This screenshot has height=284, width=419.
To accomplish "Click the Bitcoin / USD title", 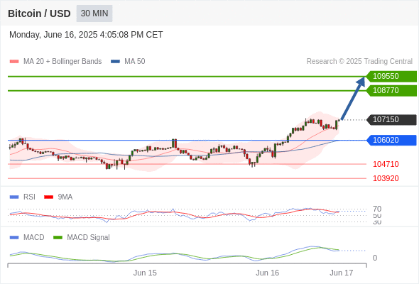I will [x=39, y=13].
